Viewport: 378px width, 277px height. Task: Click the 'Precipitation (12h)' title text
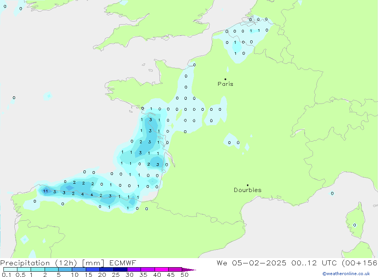(39, 263)
